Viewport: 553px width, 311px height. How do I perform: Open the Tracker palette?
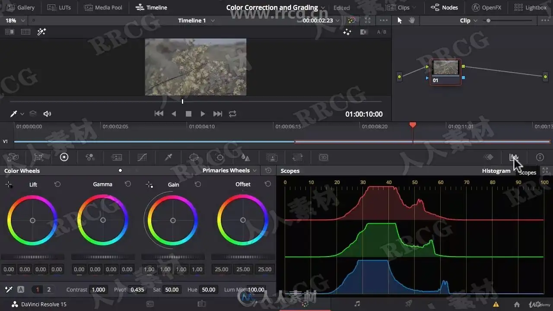click(x=220, y=157)
